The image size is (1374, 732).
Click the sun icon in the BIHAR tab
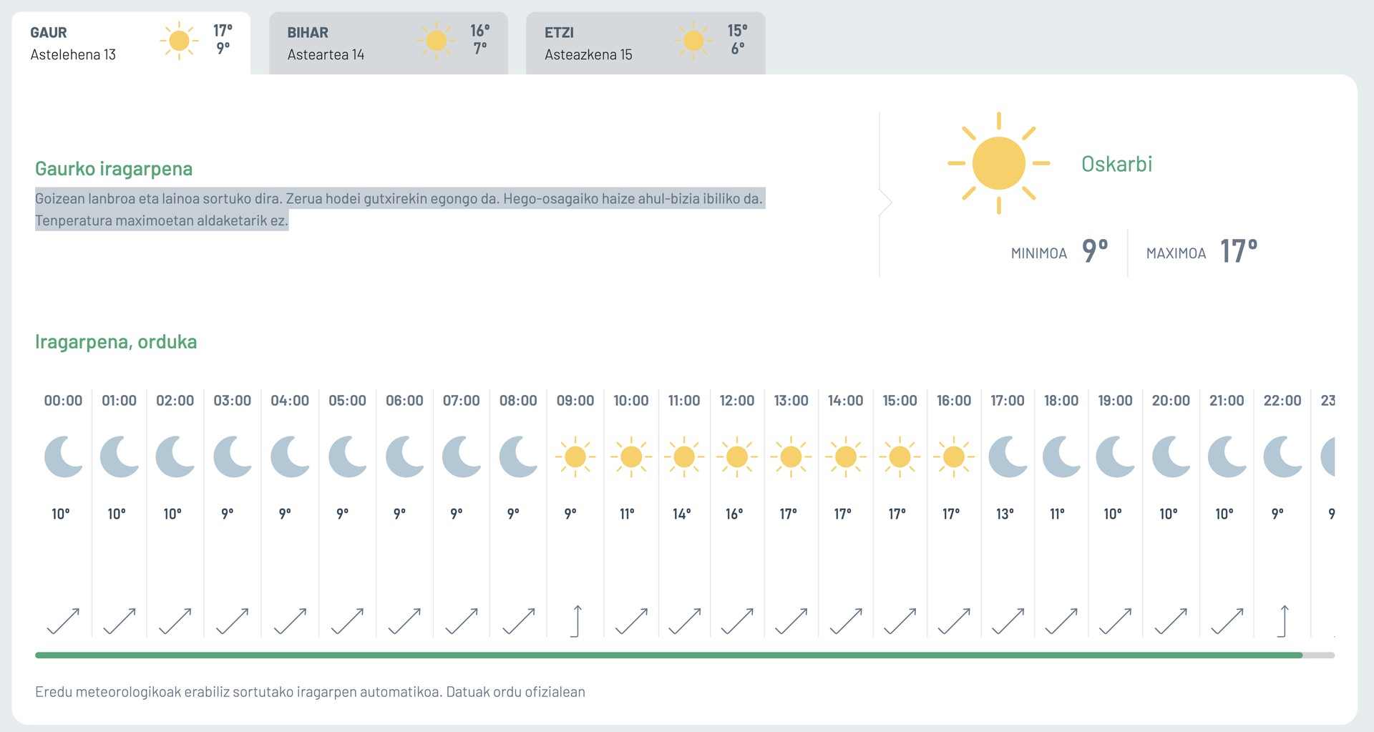tap(436, 41)
